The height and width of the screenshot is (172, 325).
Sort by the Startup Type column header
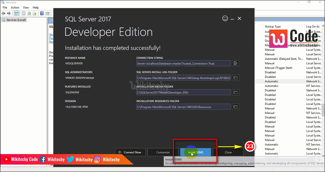click(x=273, y=27)
